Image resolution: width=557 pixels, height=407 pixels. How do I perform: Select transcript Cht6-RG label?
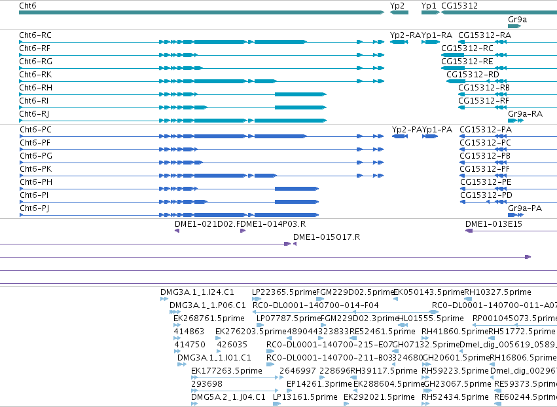tap(35, 62)
